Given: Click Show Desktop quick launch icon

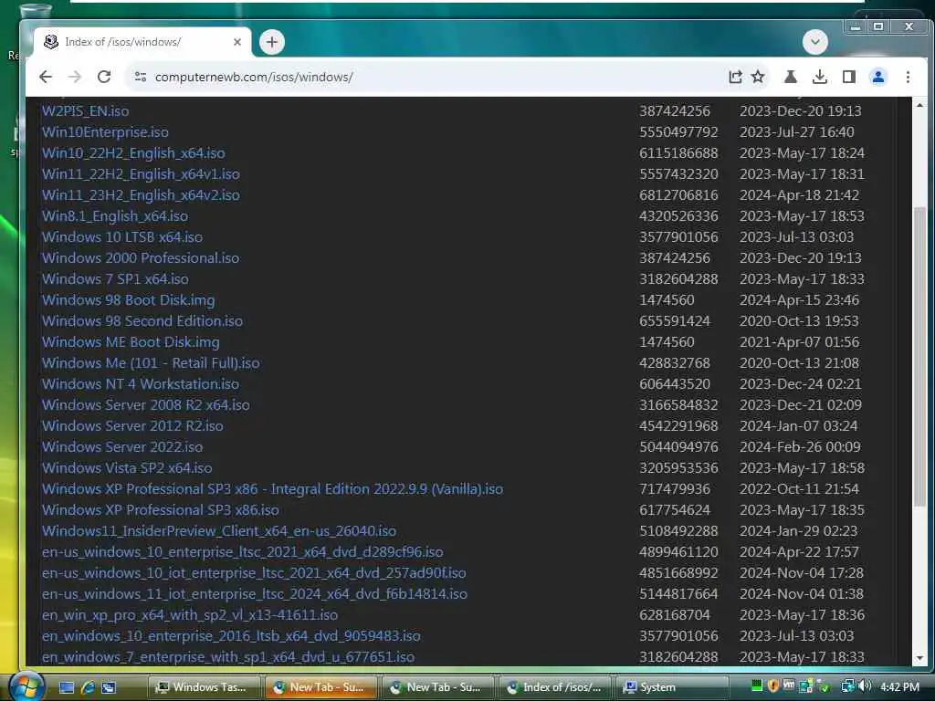Looking at the screenshot, I should 67,687.
